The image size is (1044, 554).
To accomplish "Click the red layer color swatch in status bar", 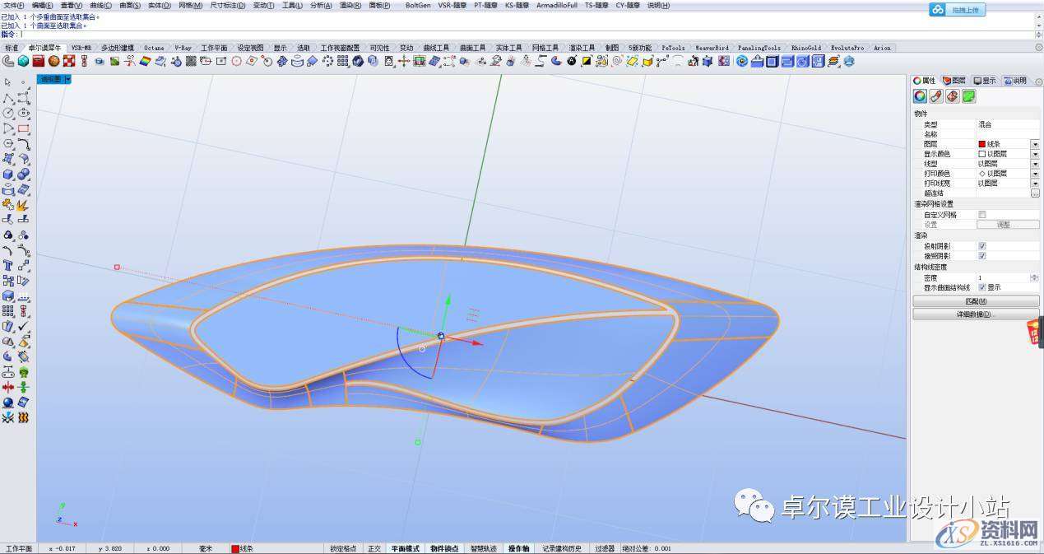I will click(235, 548).
